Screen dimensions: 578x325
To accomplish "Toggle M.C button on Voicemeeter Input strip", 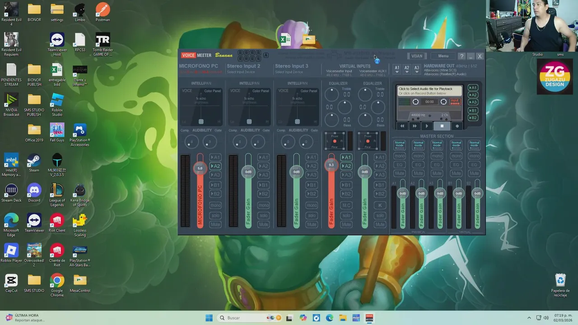I will point(346,205).
